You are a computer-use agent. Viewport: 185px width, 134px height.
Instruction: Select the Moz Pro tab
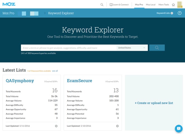pos(139,4)
